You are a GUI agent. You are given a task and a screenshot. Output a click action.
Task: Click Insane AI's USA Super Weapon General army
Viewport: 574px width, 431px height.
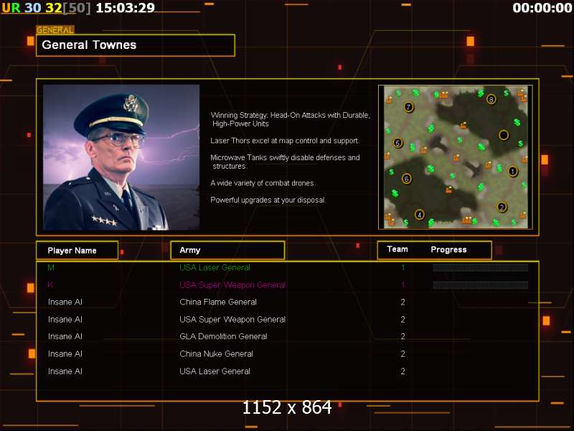pos(232,320)
